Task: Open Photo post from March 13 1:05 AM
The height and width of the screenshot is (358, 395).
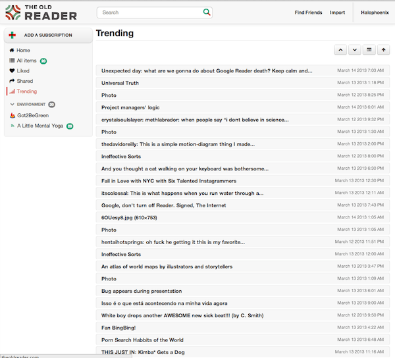Action: click(x=242, y=230)
